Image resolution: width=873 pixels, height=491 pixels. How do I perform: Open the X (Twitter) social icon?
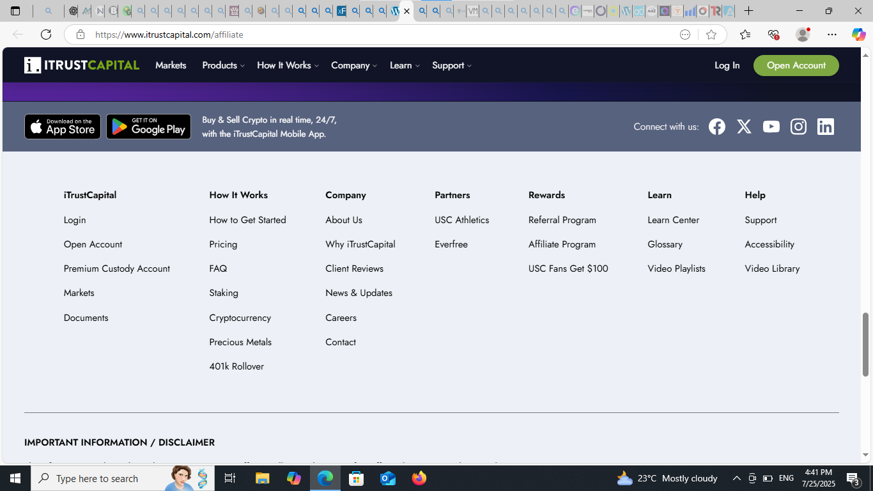744,127
